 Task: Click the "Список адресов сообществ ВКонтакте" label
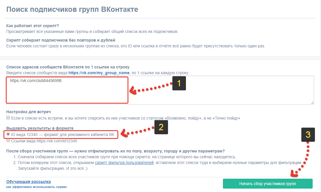tap(68, 67)
